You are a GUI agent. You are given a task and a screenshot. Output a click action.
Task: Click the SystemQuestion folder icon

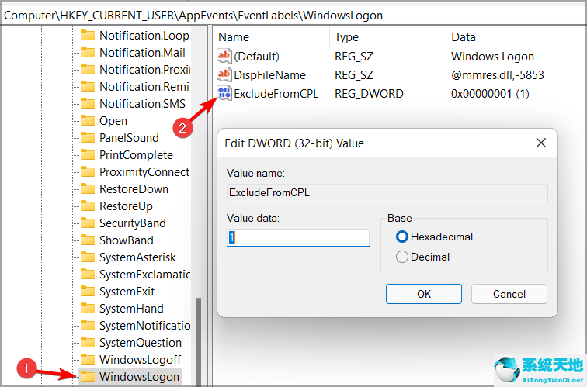(87, 343)
